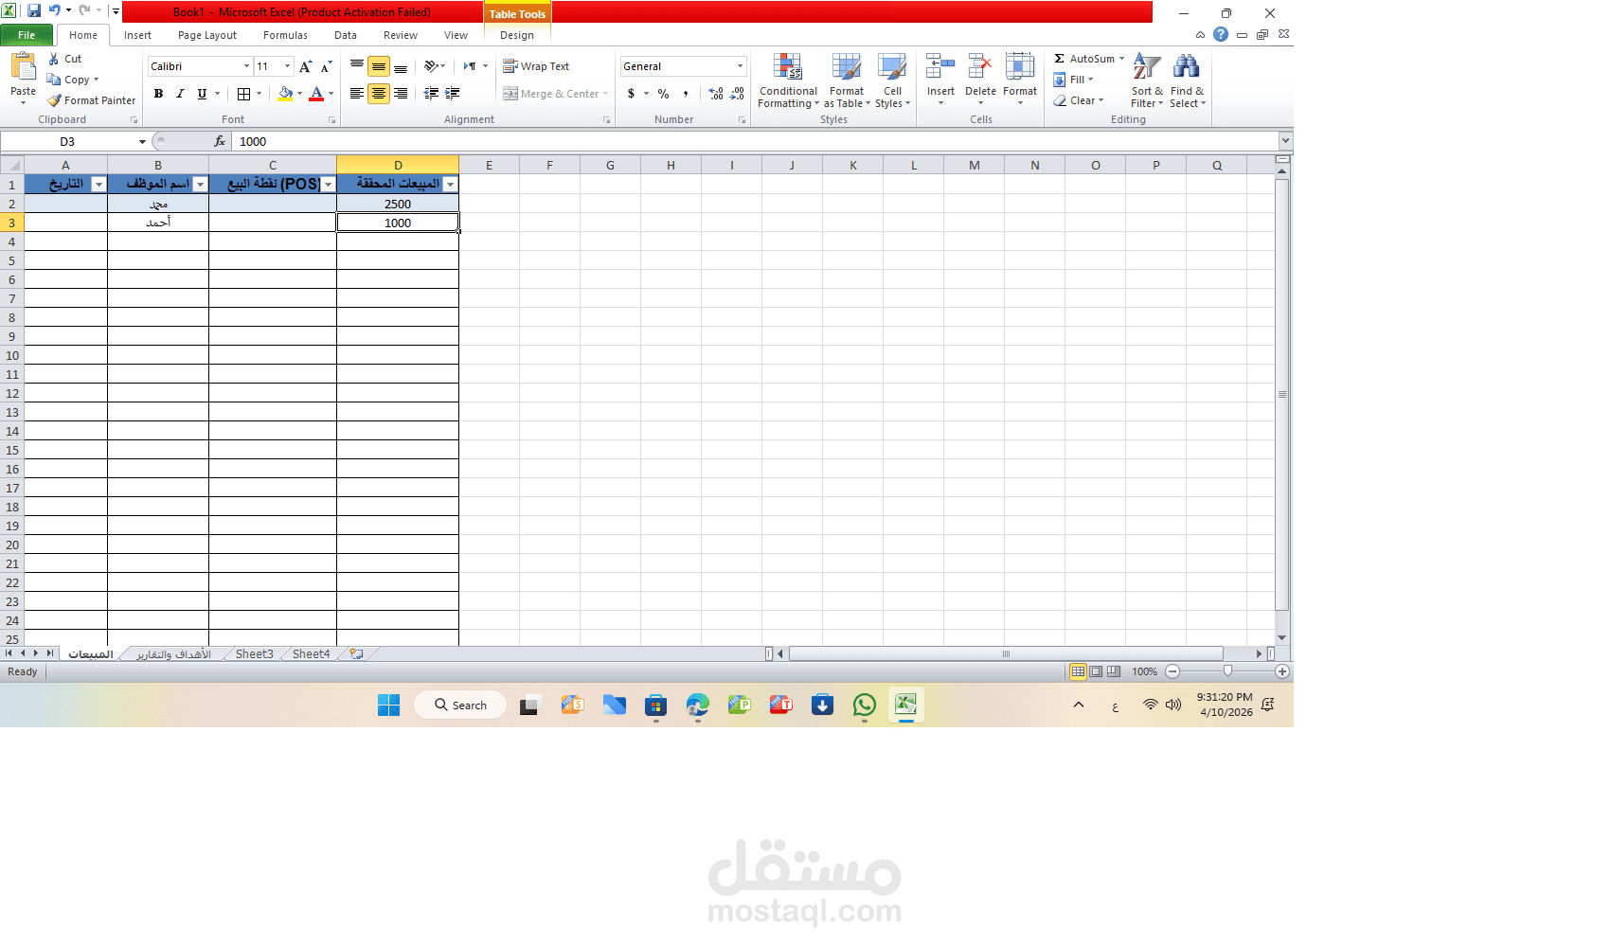Click the Cell Styles icon

[891, 80]
